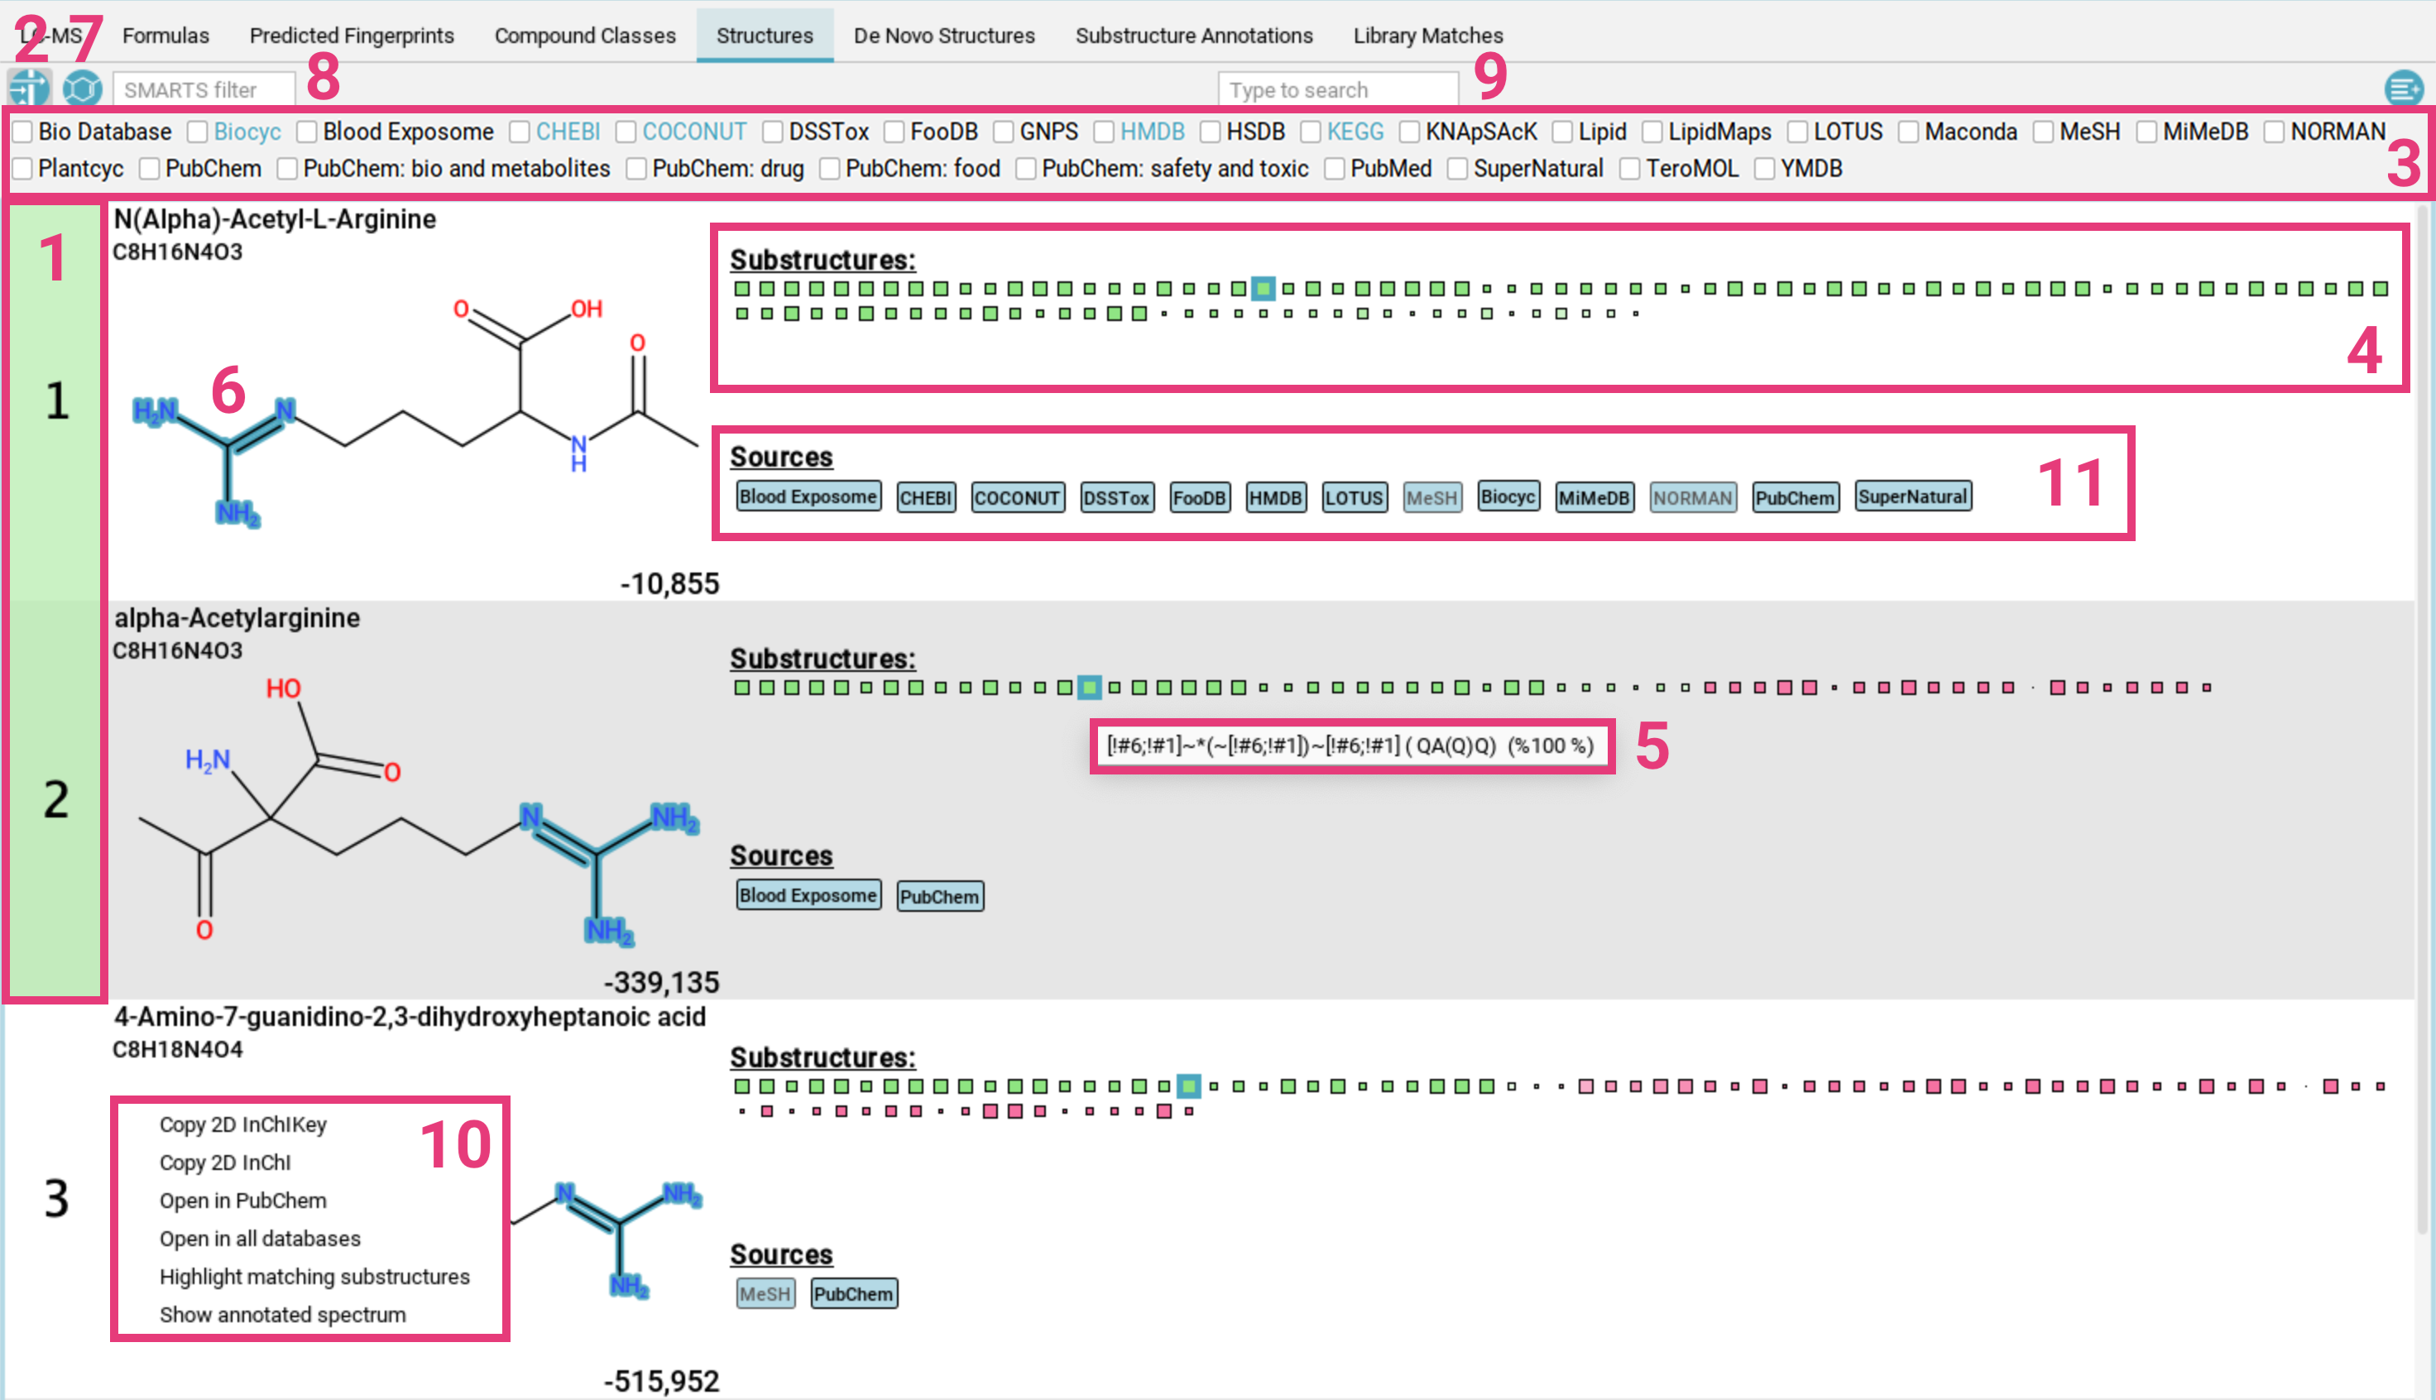Open CHEBI source badge for N(Alpha)-Acetyl-L-Arginine
Screen dimensions: 2436x1400
926,497
